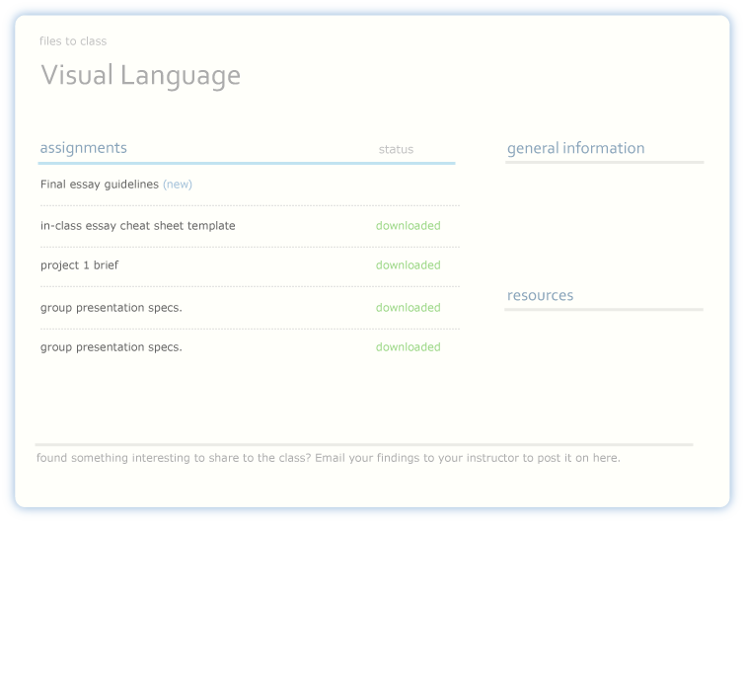Click the empty area beneath resources heading
This screenshot has height=674, width=745.
pyautogui.click(x=604, y=365)
